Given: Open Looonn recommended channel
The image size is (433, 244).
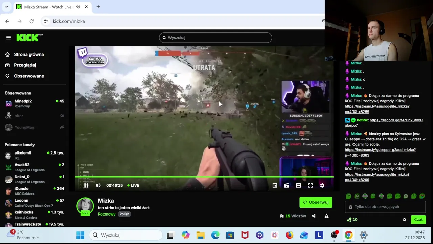Looking at the screenshot, I should 34,203.
